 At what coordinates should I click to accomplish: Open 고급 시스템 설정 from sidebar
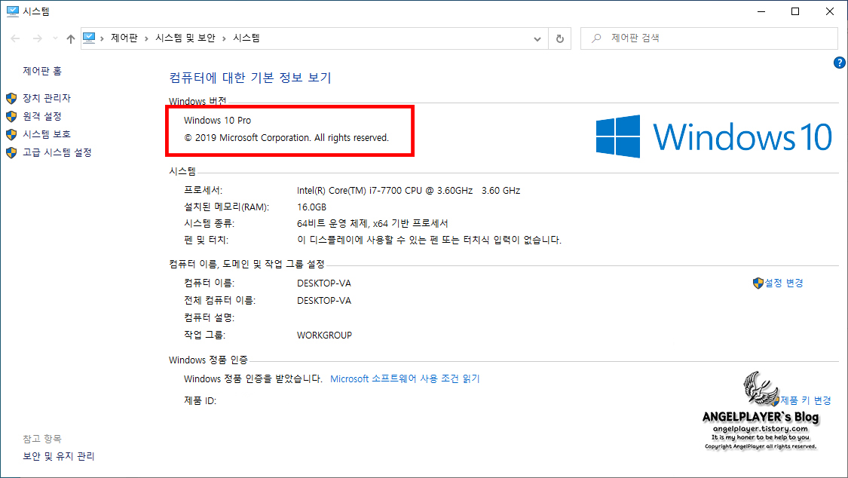[57, 152]
